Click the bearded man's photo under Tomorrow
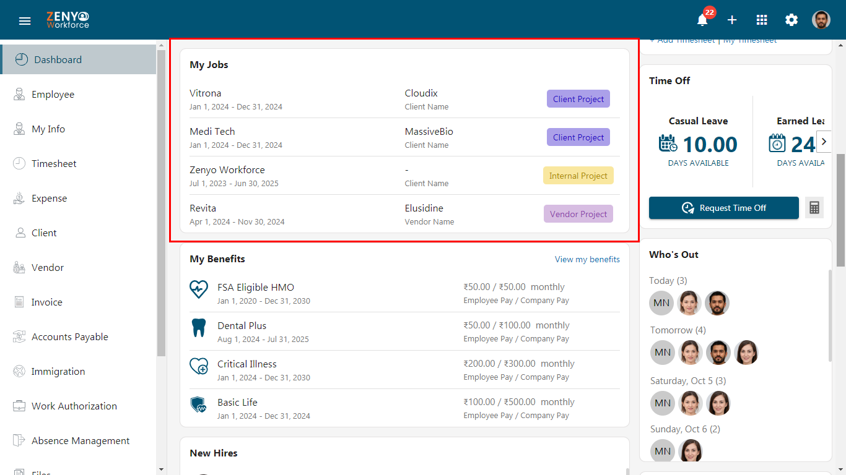This screenshot has width=846, height=475. pos(718,353)
